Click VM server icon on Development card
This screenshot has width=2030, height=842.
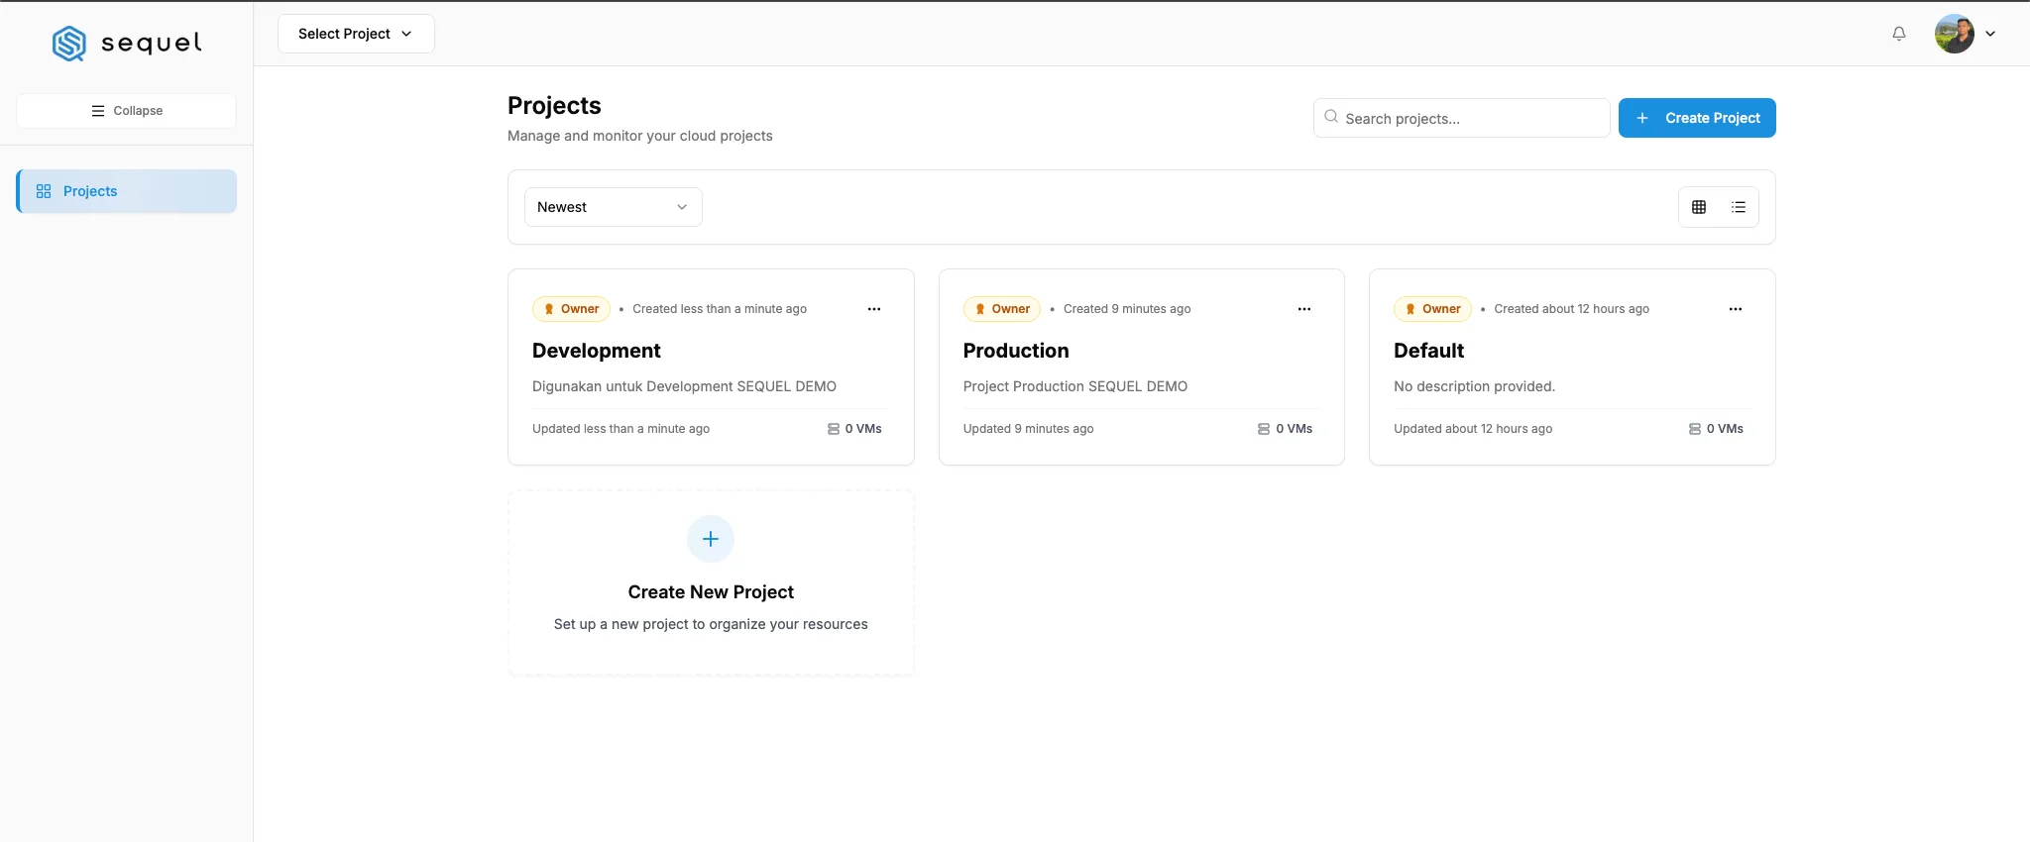click(x=834, y=429)
